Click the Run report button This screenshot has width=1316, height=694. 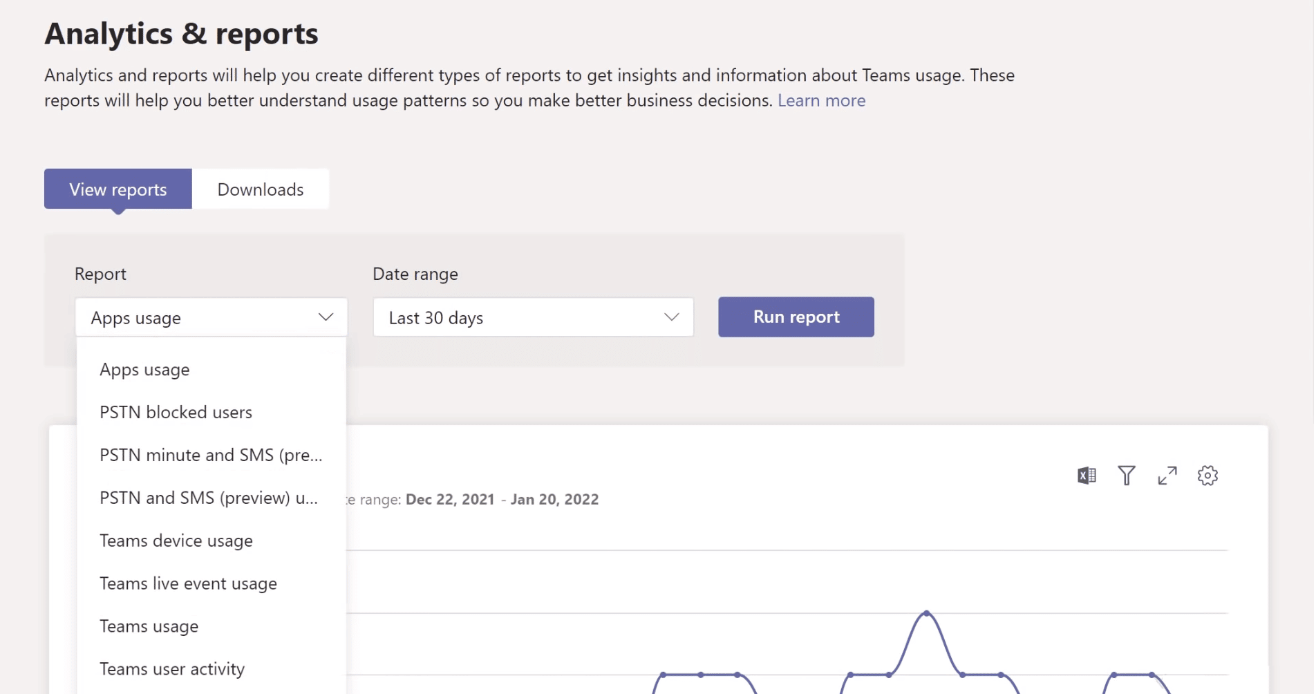(x=796, y=317)
